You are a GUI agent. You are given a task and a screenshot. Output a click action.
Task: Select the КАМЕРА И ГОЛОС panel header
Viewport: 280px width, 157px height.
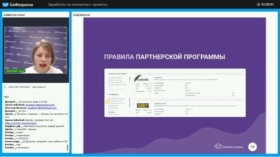tap(14, 15)
